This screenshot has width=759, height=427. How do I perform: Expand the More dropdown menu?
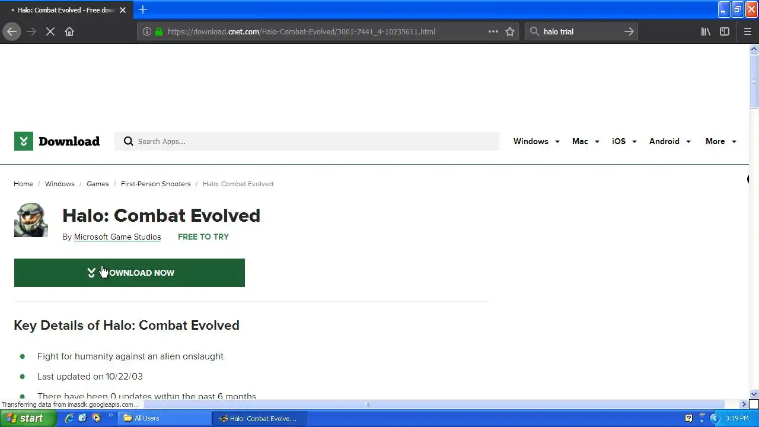tap(721, 141)
